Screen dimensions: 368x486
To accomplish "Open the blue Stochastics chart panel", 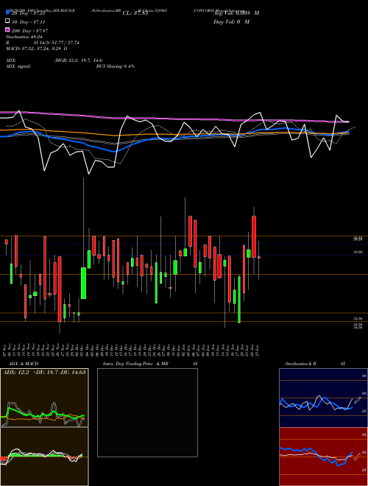I will point(323,398).
